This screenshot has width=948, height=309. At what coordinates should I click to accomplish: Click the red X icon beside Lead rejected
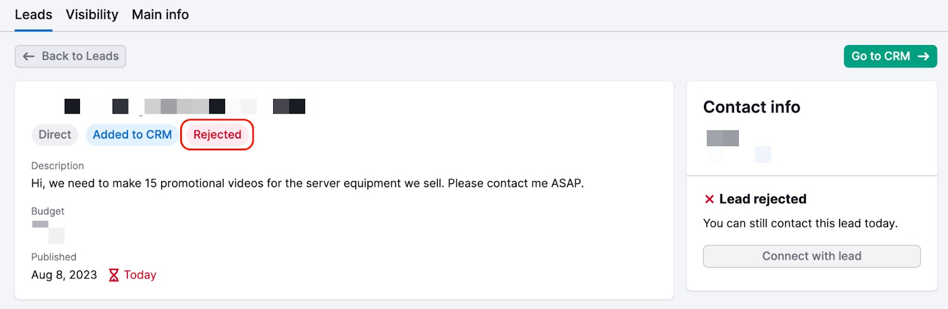[x=709, y=199]
